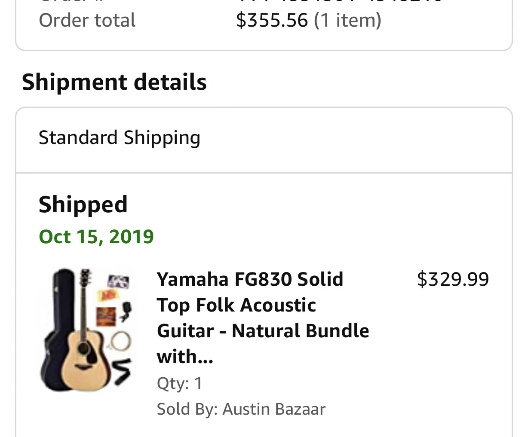Click the Shipped status heading

click(x=83, y=205)
